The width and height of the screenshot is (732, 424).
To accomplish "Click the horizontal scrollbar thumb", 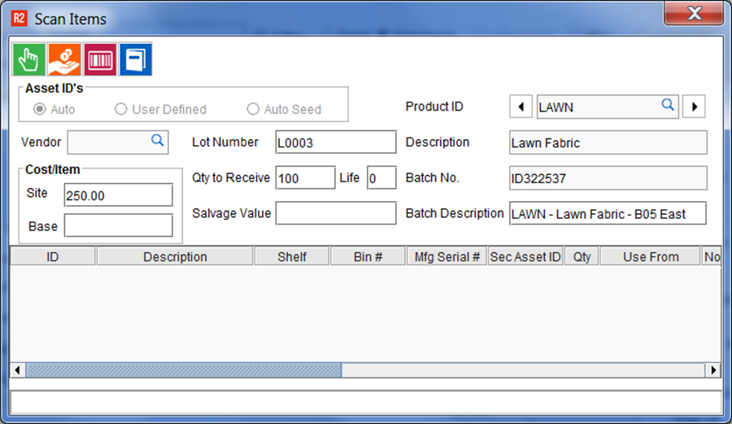I will click(183, 369).
